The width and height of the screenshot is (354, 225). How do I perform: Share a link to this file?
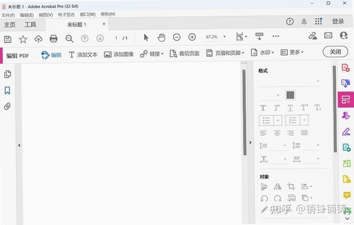pos(313,36)
